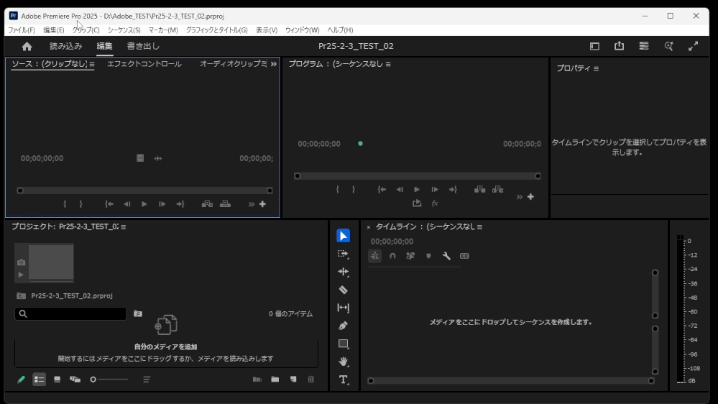Toggle linked selection in timeline
Screen dimensions: 718x404
point(410,256)
